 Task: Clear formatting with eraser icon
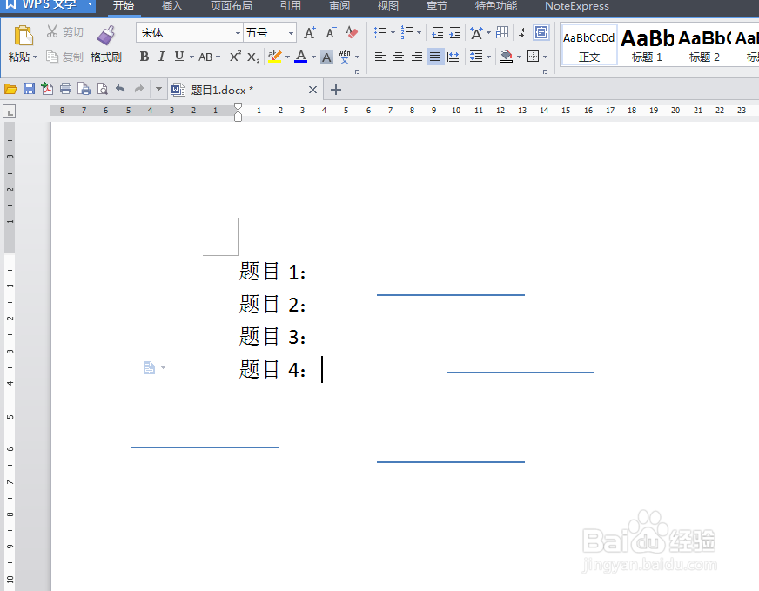352,33
